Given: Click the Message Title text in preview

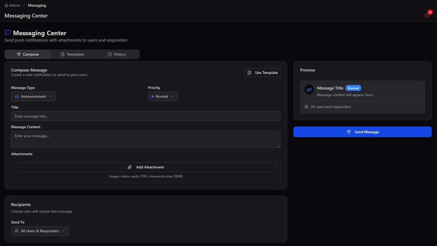Looking at the screenshot, I should pyautogui.click(x=330, y=88).
